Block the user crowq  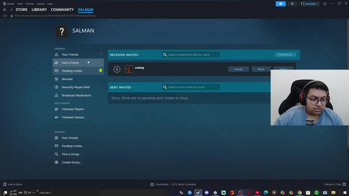pyautogui.click(x=261, y=69)
